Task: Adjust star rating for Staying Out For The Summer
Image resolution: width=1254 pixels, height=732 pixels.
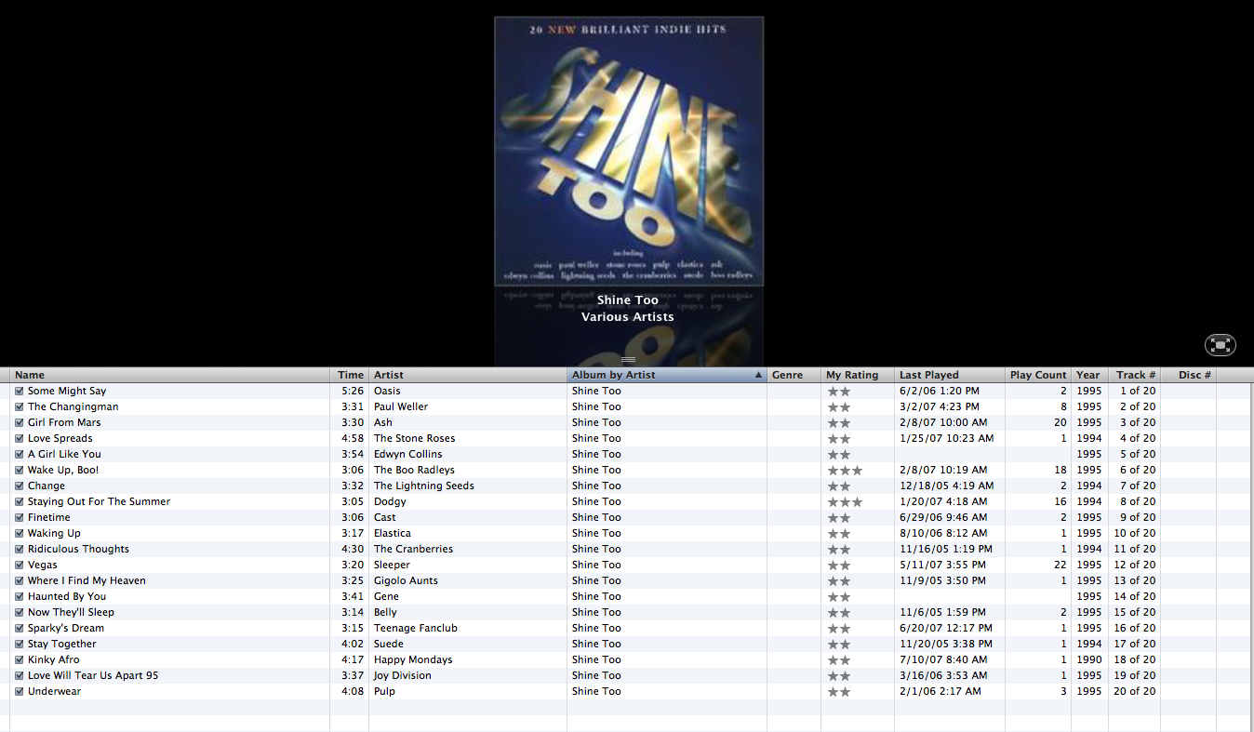Action: (845, 502)
